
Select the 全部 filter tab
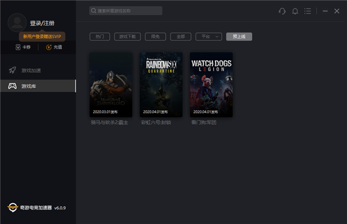click(x=181, y=36)
